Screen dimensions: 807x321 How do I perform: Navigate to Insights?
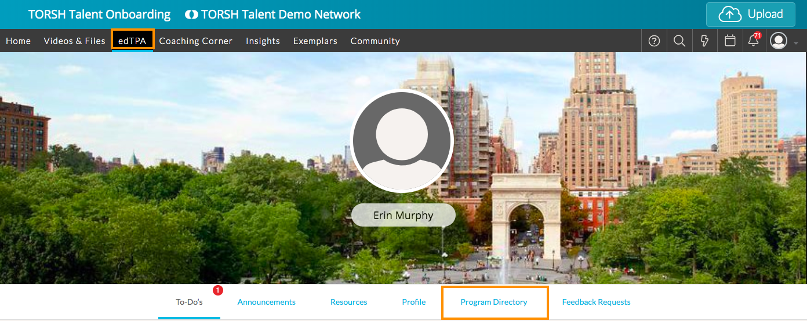point(263,41)
